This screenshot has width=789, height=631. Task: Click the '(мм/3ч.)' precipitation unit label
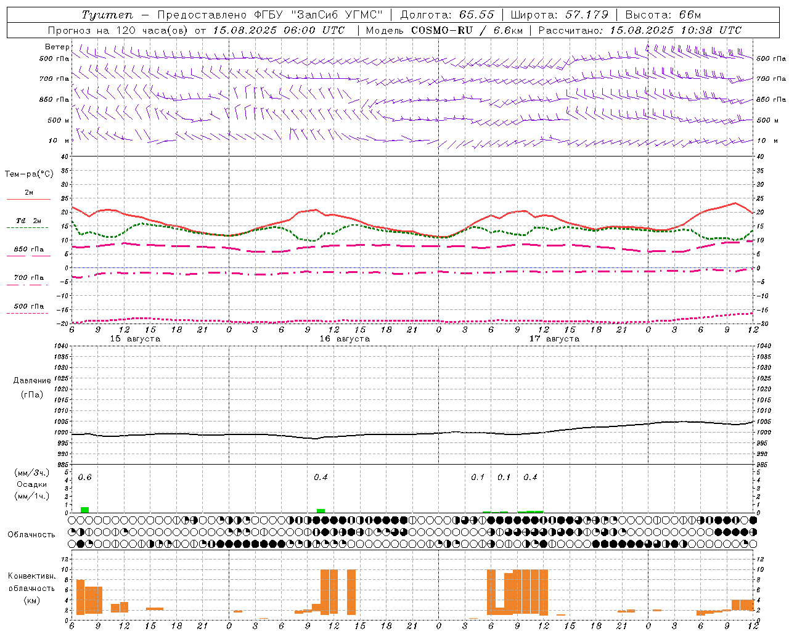coord(32,473)
